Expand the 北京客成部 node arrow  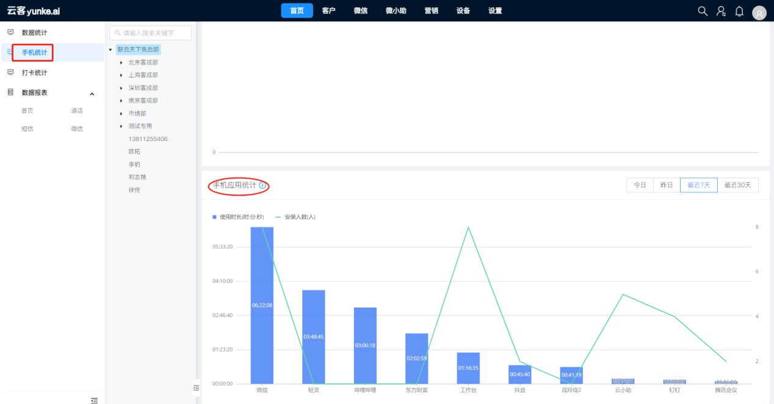[121, 62]
